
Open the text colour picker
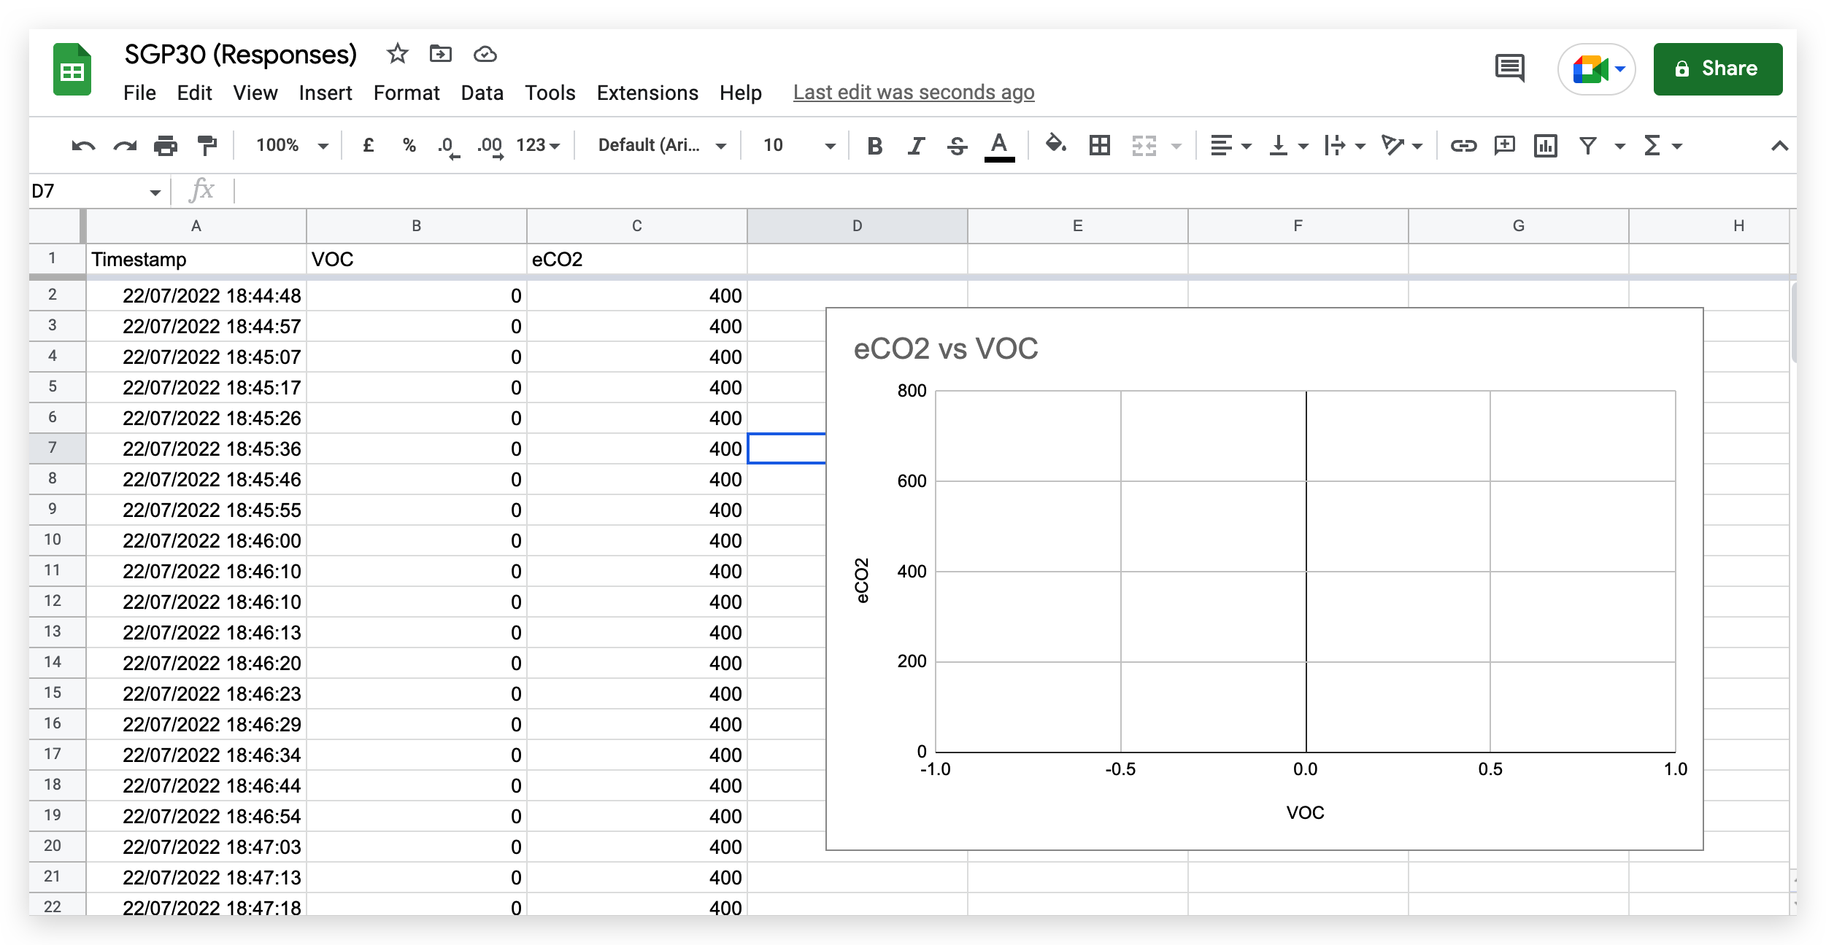[x=999, y=147]
